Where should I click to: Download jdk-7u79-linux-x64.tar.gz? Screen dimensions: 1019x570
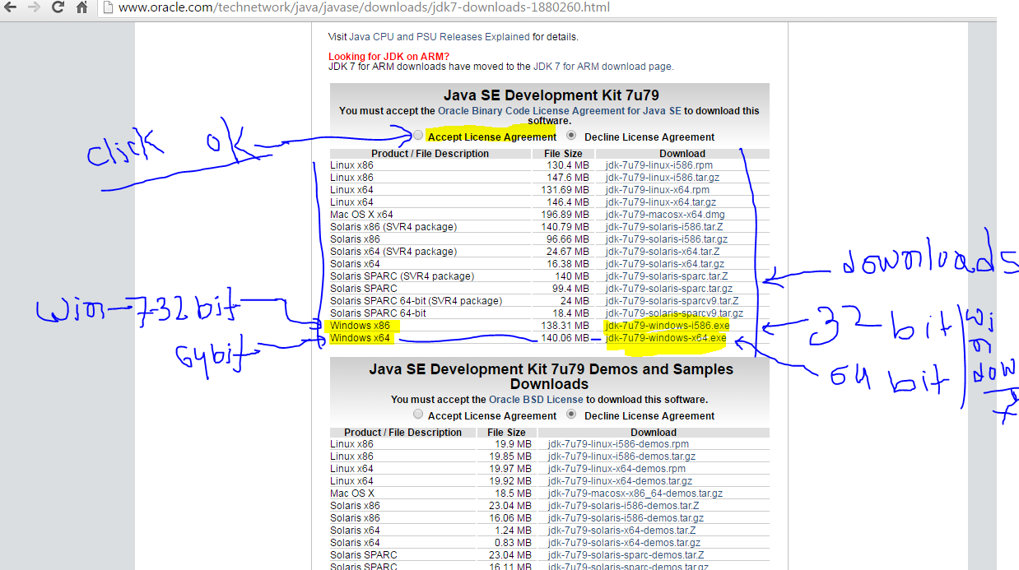point(660,202)
